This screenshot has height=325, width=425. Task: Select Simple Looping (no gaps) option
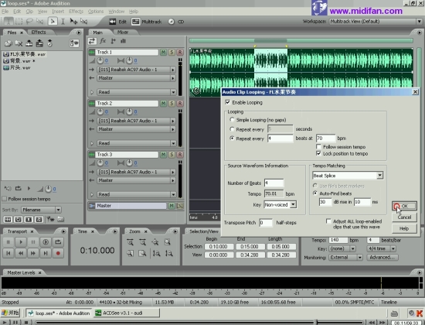(232, 119)
